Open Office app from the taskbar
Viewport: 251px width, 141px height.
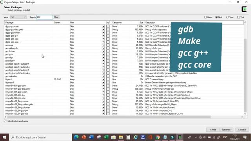point(150,137)
